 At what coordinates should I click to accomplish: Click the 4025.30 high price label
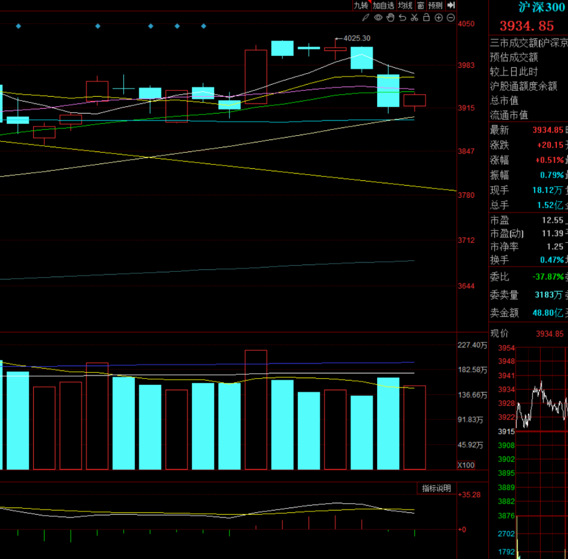(357, 38)
